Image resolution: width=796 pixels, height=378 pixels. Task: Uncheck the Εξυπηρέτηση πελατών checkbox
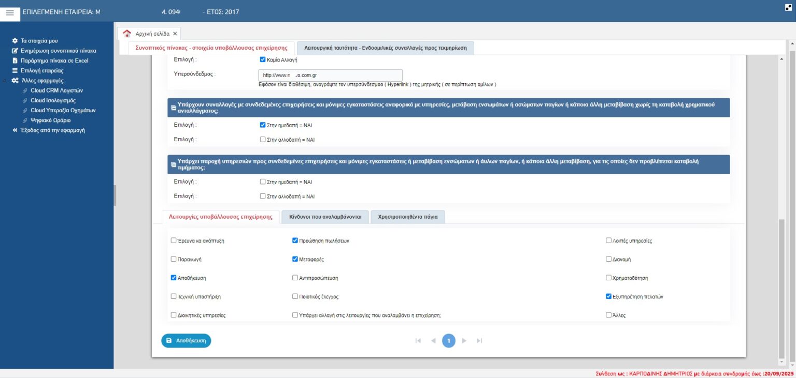point(609,297)
